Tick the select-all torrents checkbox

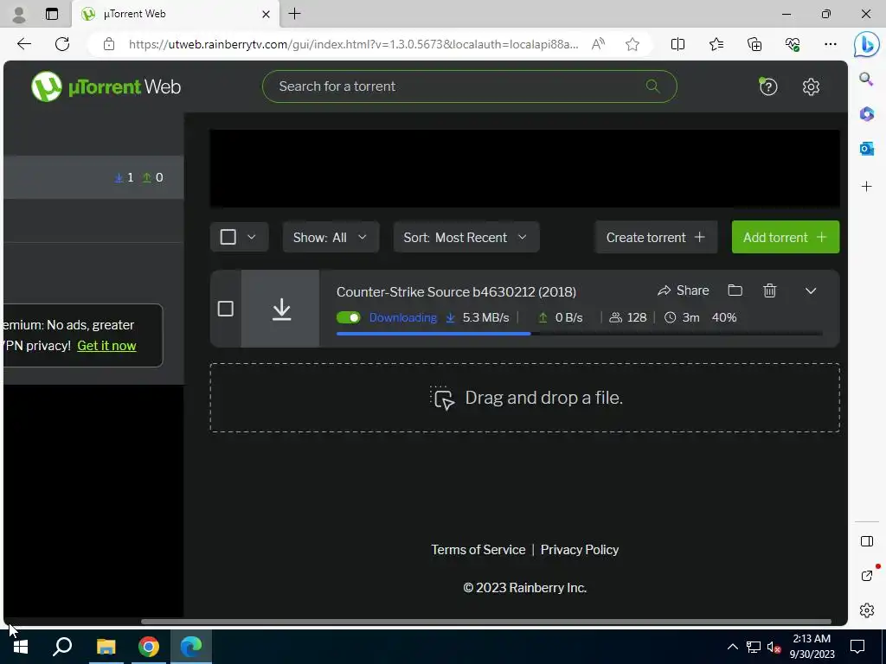[x=228, y=237]
